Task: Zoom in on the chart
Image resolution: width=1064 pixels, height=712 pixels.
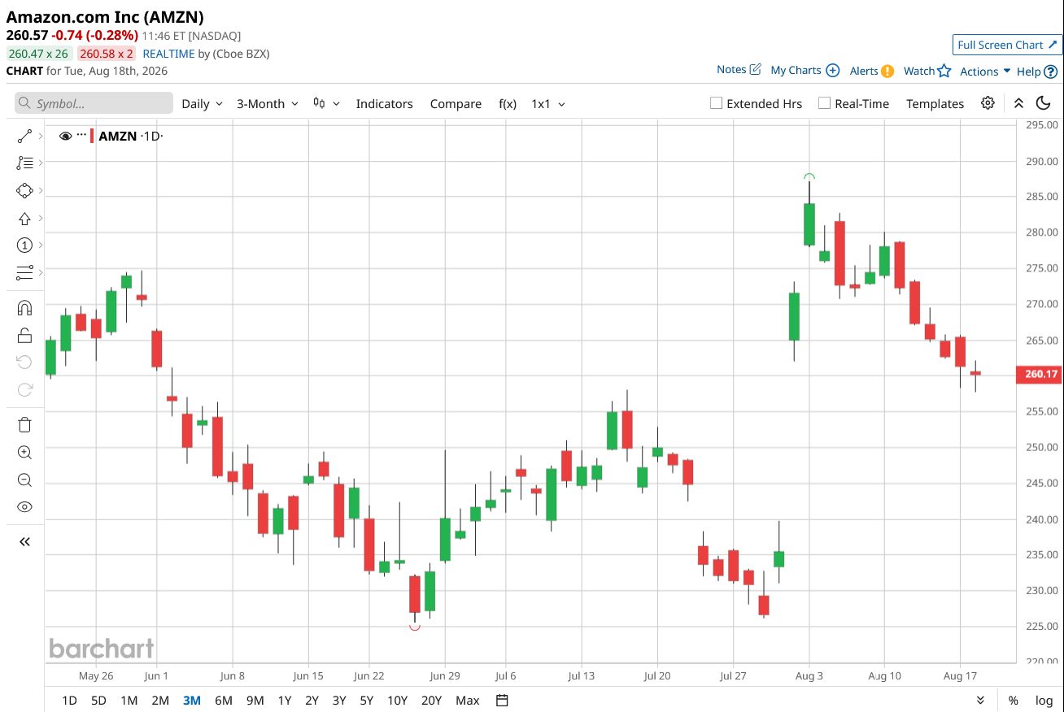Action: [24, 453]
